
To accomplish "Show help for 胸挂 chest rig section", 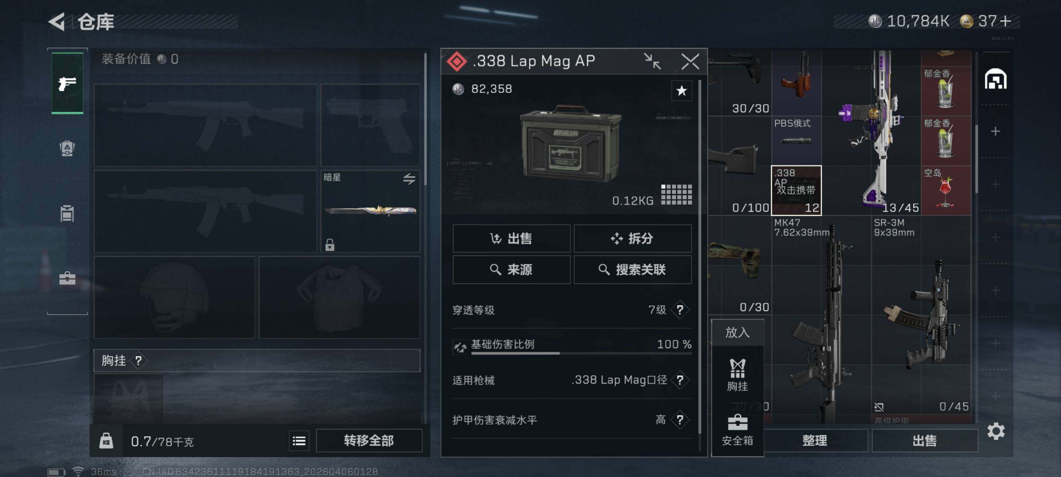I will click(x=138, y=361).
